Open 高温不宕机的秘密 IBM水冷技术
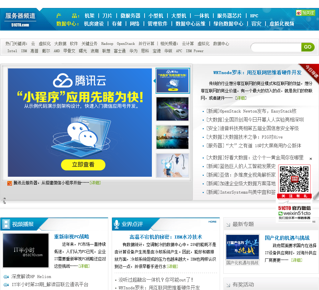This screenshot has width=319, height=290. point(166,237)
